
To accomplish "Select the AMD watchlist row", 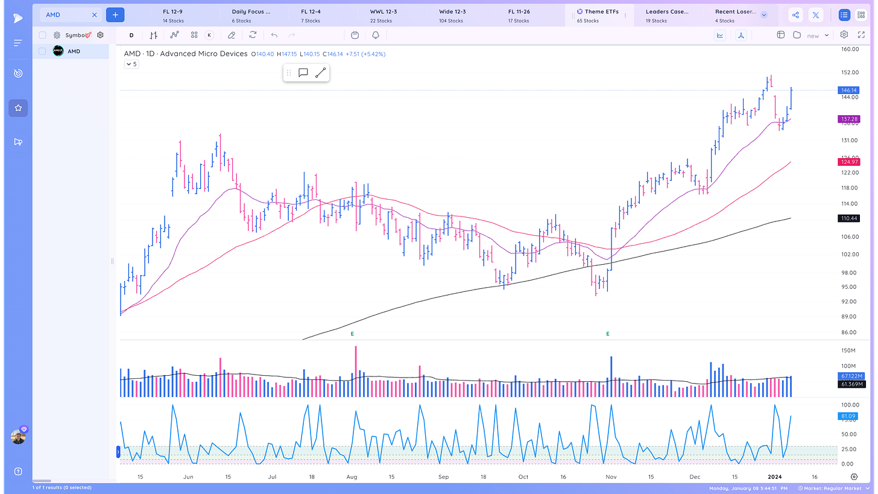I will tap(71, 51).
